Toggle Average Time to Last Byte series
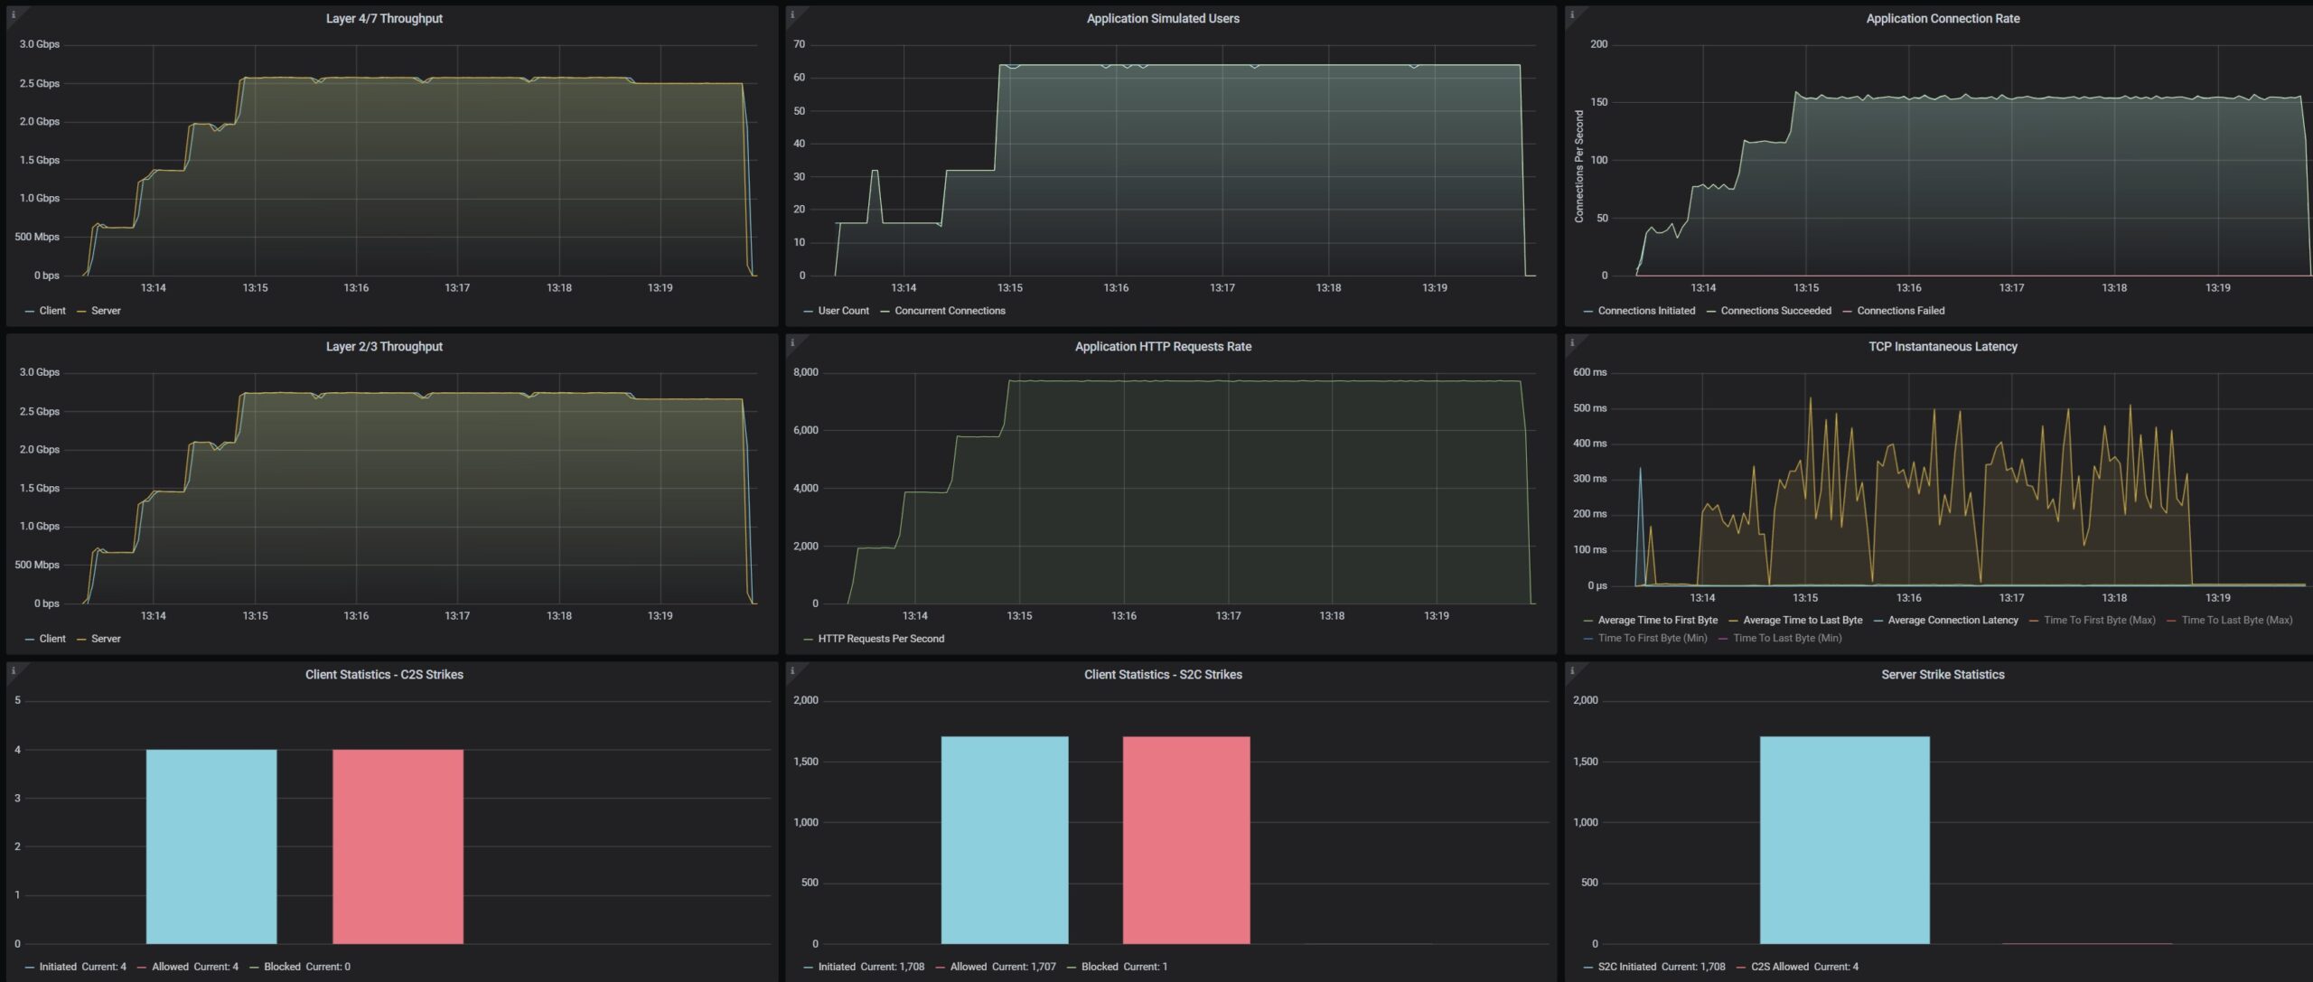This screenshot has height=982, width=2313. tap(1802, 621)
